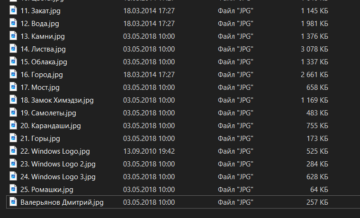This screenshot has width=360, height=218.
Task: Click the file name 15. Облака.jpg
Action: click(44, 61)
